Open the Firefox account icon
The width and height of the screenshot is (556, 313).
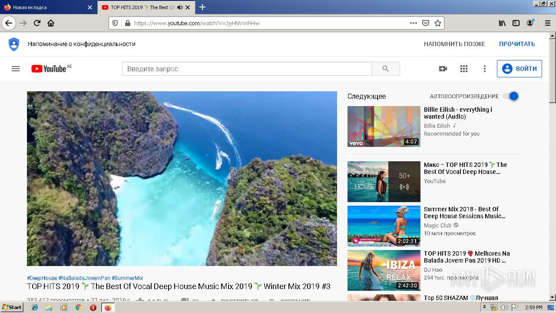530,23
